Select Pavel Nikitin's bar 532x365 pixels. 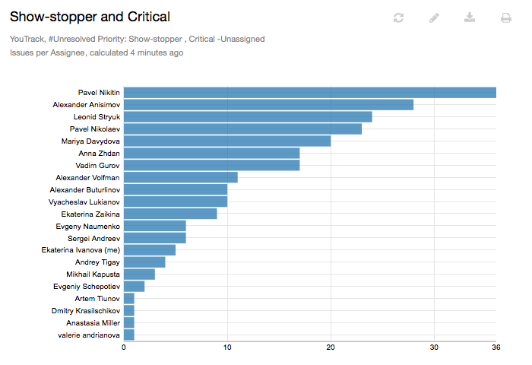(x=310, y=93)
